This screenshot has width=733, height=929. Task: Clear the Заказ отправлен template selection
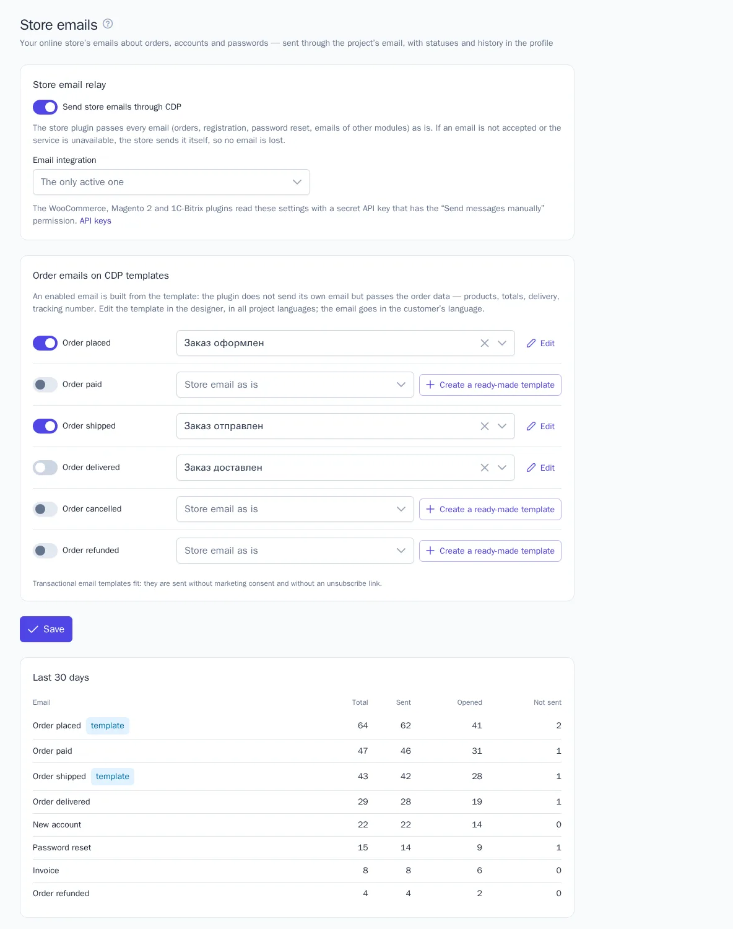[x=485, y=426]
